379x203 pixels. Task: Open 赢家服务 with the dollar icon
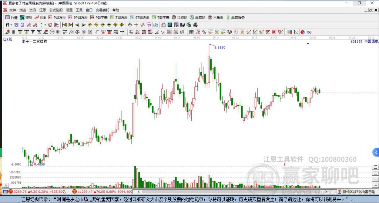[235, 17]
